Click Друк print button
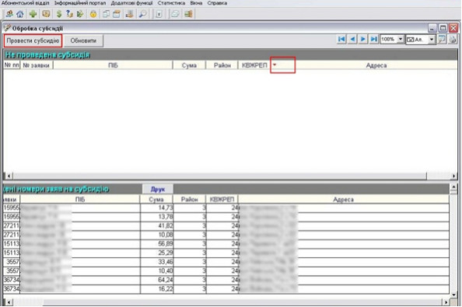 pos(158,189)
